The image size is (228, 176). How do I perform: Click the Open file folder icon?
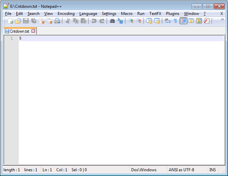18,21
